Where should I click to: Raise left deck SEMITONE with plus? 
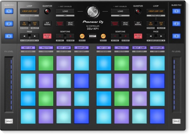[70, 36]
